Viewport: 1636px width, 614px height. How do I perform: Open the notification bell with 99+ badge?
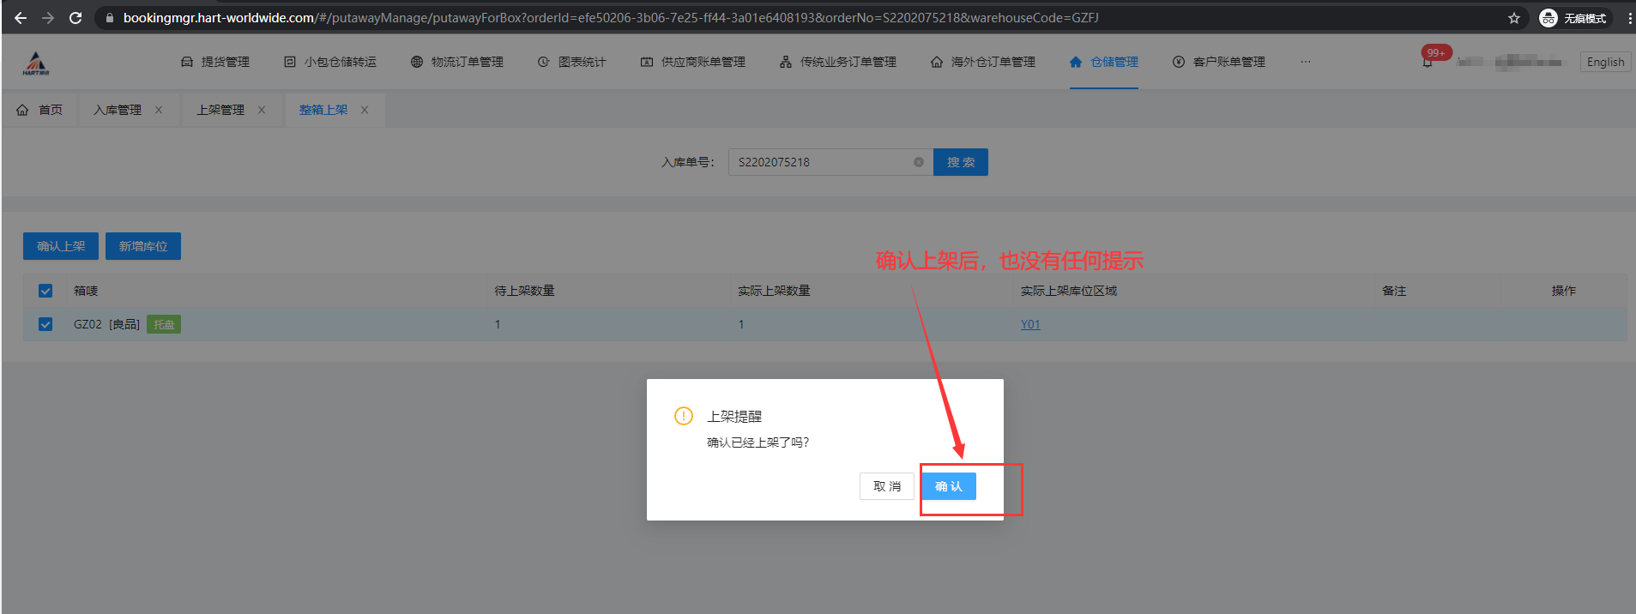tap(1428, 62)
